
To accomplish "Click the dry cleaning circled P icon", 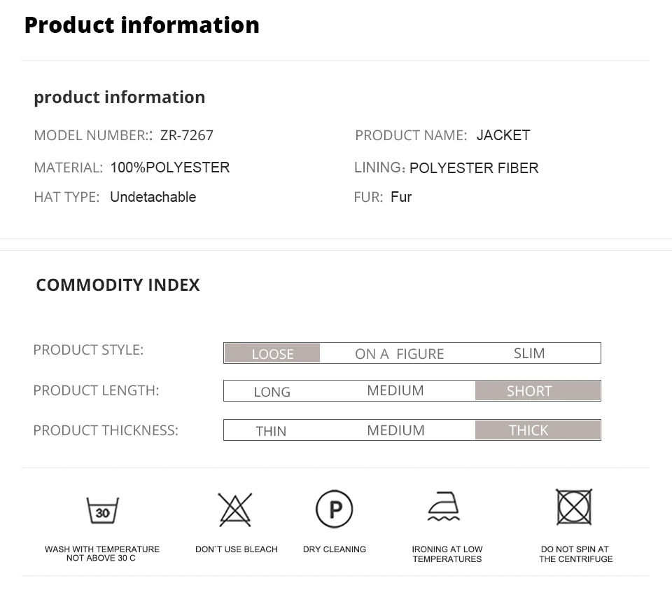I will (x=334, y=509).
